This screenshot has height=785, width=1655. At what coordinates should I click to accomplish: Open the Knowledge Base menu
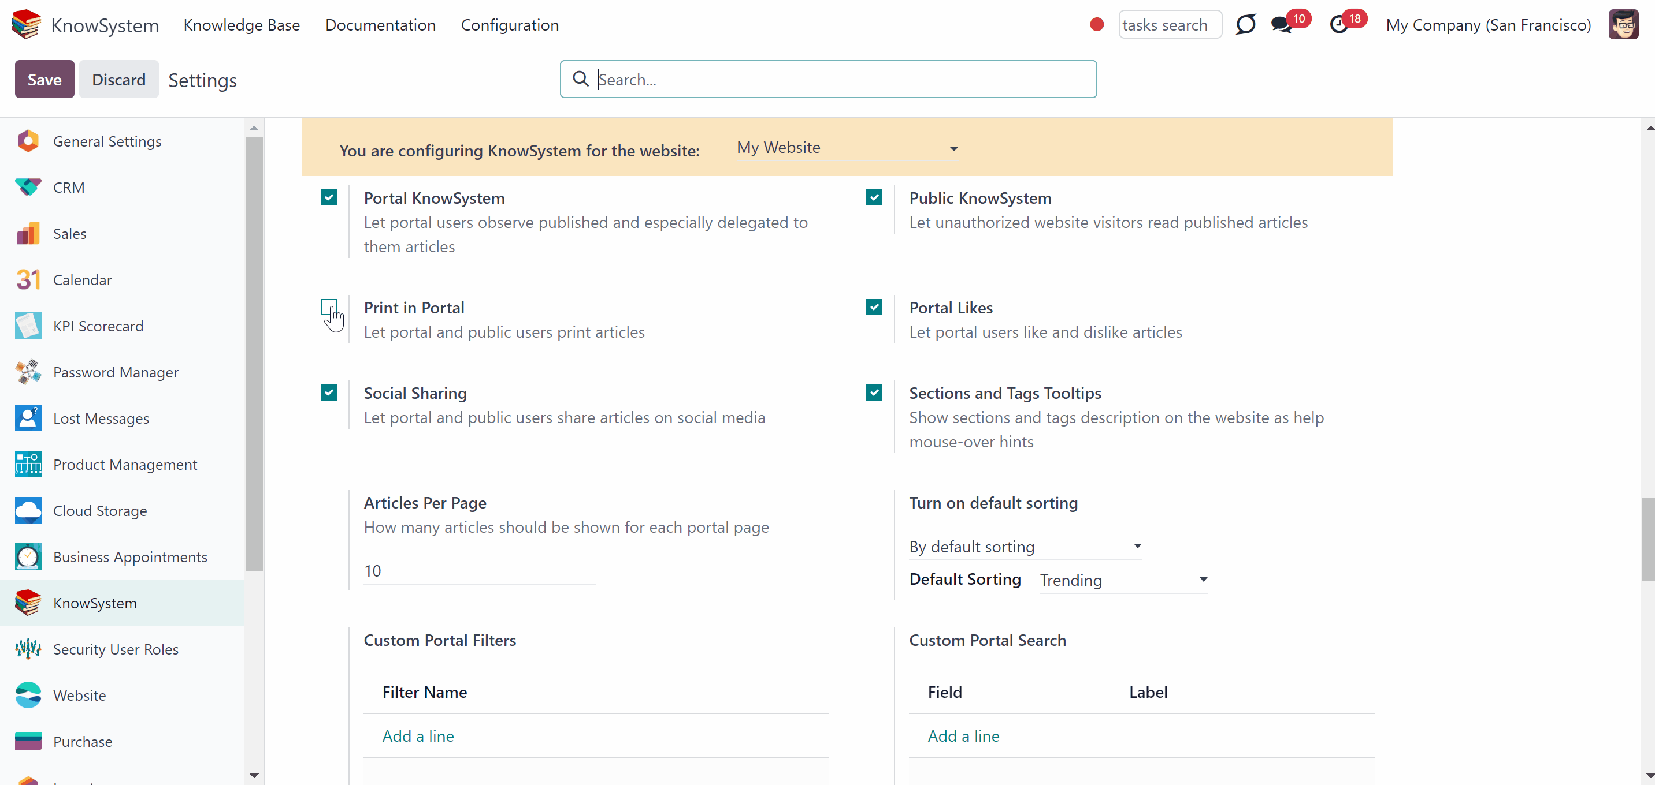(242, 25)
